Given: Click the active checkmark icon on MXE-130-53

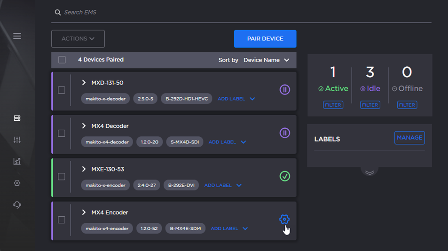Looking at the screenshot, I should [x=284, y=176].
